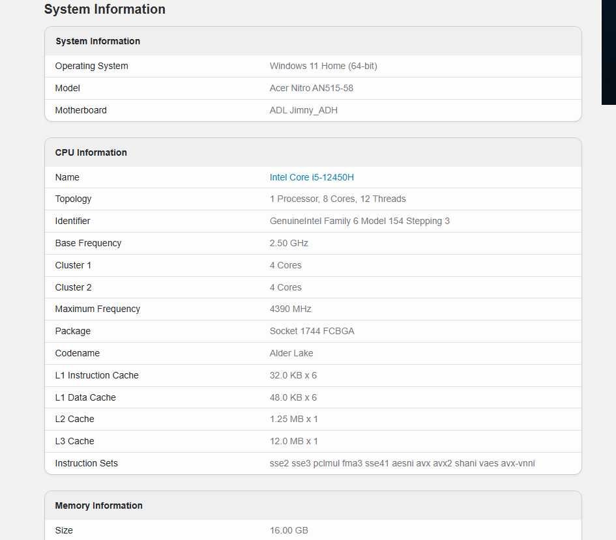Select the Alder Lake value
616x540 pixels.
pos(291,353)
